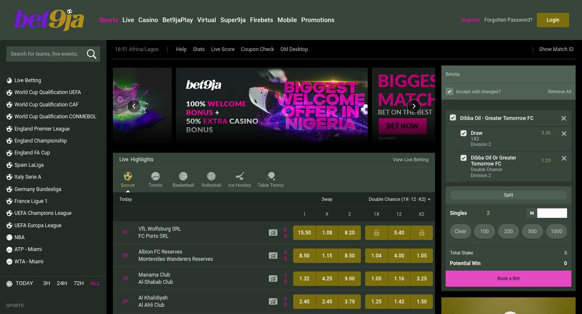Click the locked X2 odds for Wolfsburg
Viewport: 582px width, 314px height.
(421, 233)
